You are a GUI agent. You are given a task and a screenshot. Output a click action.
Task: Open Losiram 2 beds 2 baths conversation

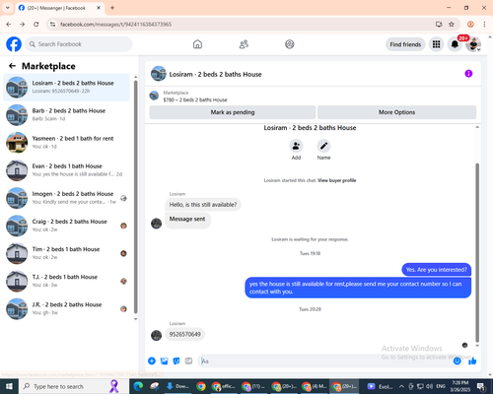[66, 87]
